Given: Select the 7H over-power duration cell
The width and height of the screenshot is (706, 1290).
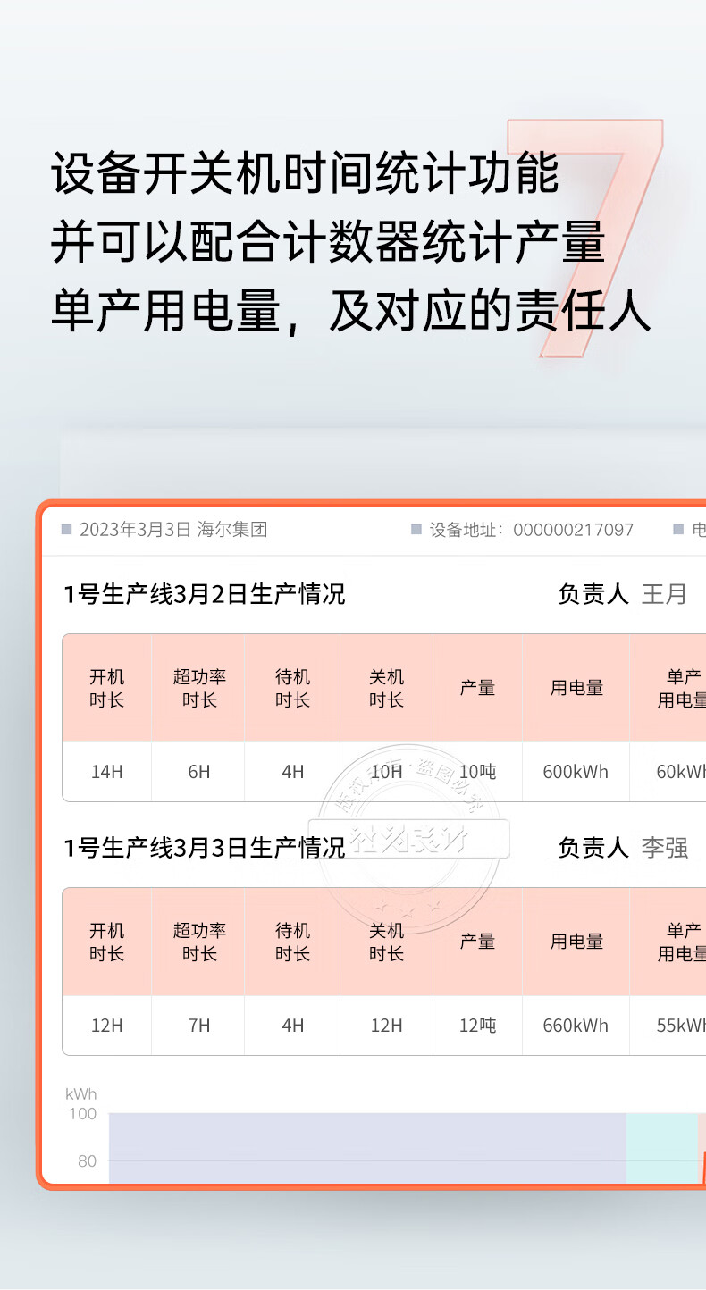Looking at the screenshot, I should (x=199, y=1026).
